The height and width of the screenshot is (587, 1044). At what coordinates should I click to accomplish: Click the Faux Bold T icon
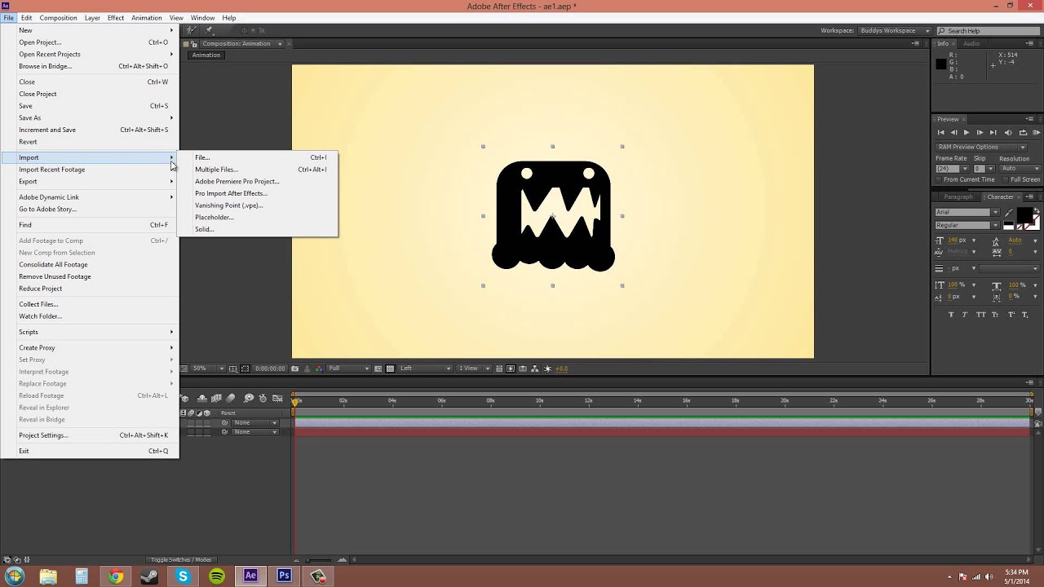click(951, 315)
